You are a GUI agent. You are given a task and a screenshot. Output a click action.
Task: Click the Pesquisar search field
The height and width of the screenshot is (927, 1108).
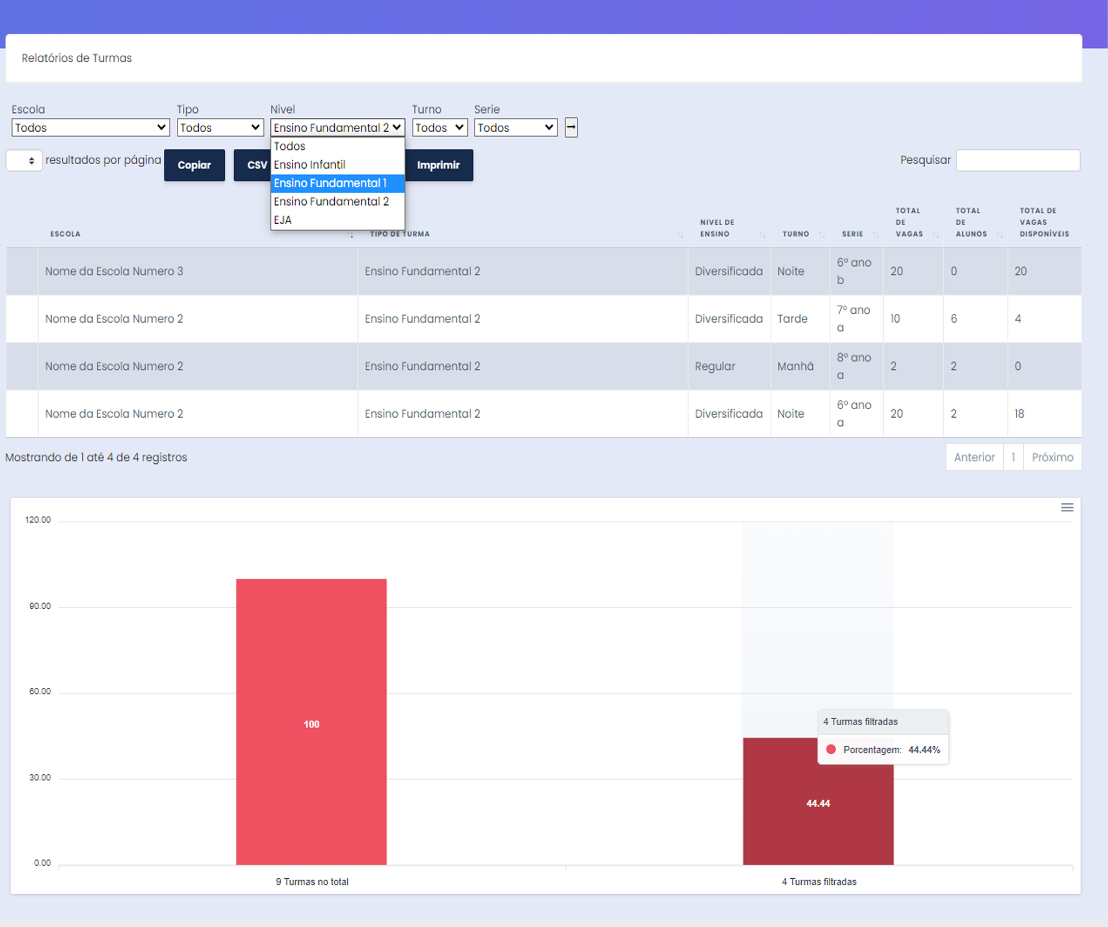[x=1018, y=160]
